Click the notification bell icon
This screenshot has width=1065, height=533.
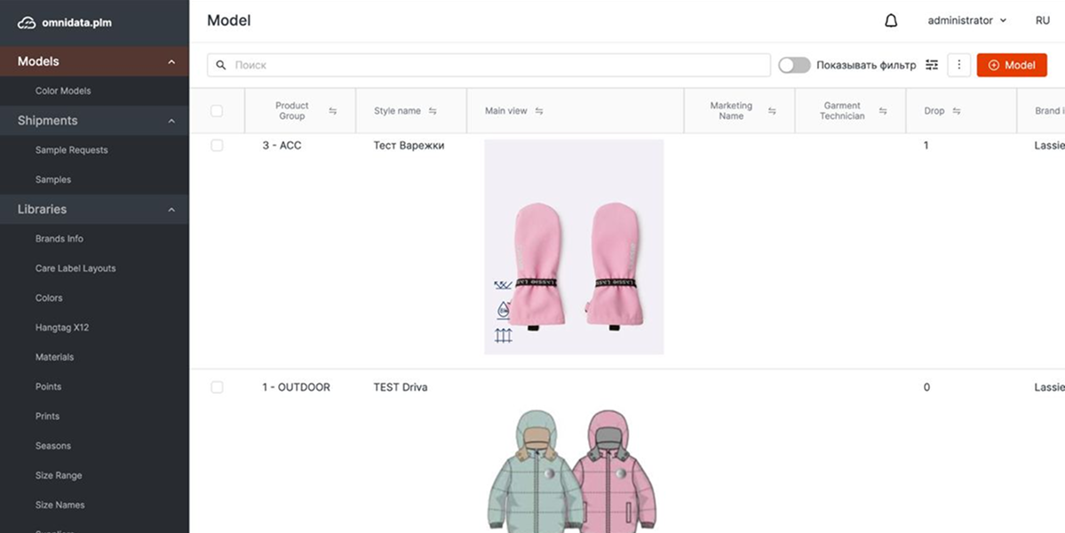891,20
